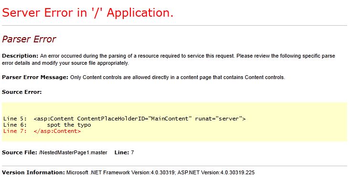
Task: Click the italic 'Parser Error' heading
Action: tap(29, 39)
